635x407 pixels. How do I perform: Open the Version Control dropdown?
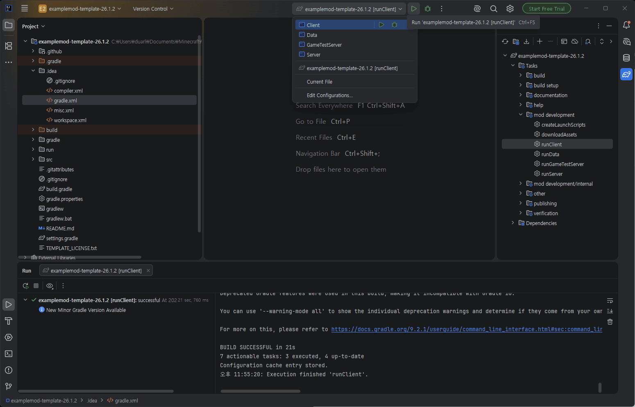point(153,9)
